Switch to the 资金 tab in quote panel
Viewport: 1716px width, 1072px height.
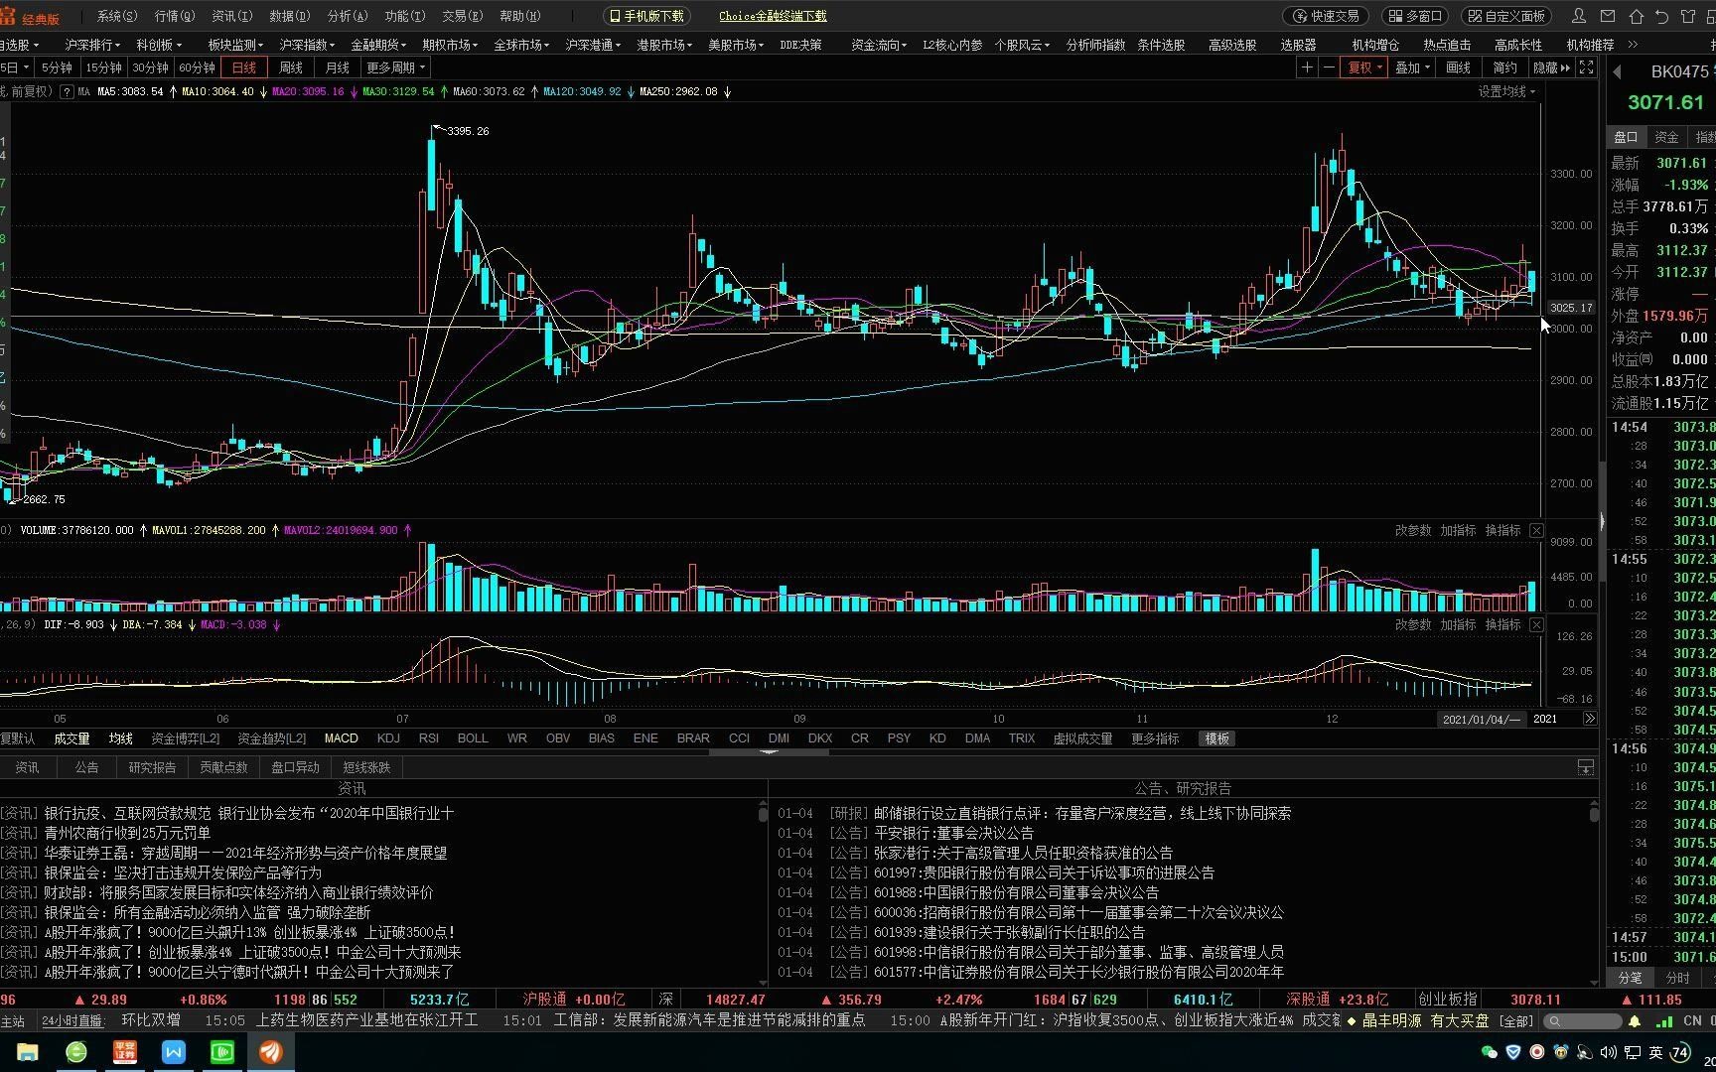pos(1666,137)
